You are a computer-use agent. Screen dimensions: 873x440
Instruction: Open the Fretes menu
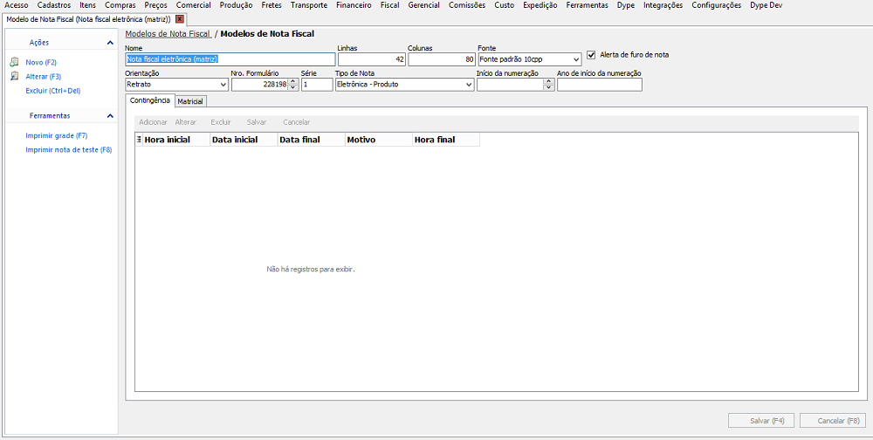click(x=272, y=5)
